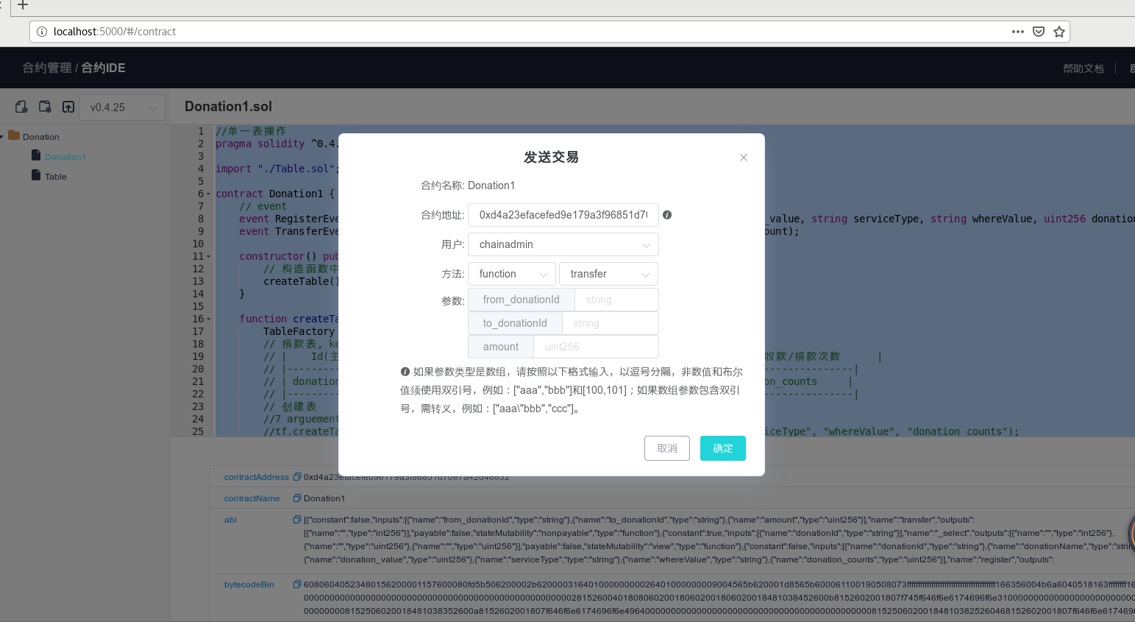Create a new folder in the file panel
This screenshot has width=1135, height=622.
coord(44,106)
